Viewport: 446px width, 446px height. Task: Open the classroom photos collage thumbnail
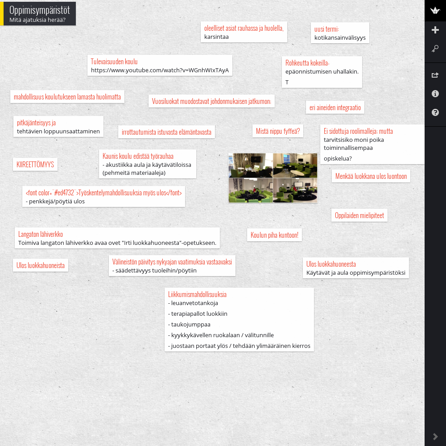[273, 178]
